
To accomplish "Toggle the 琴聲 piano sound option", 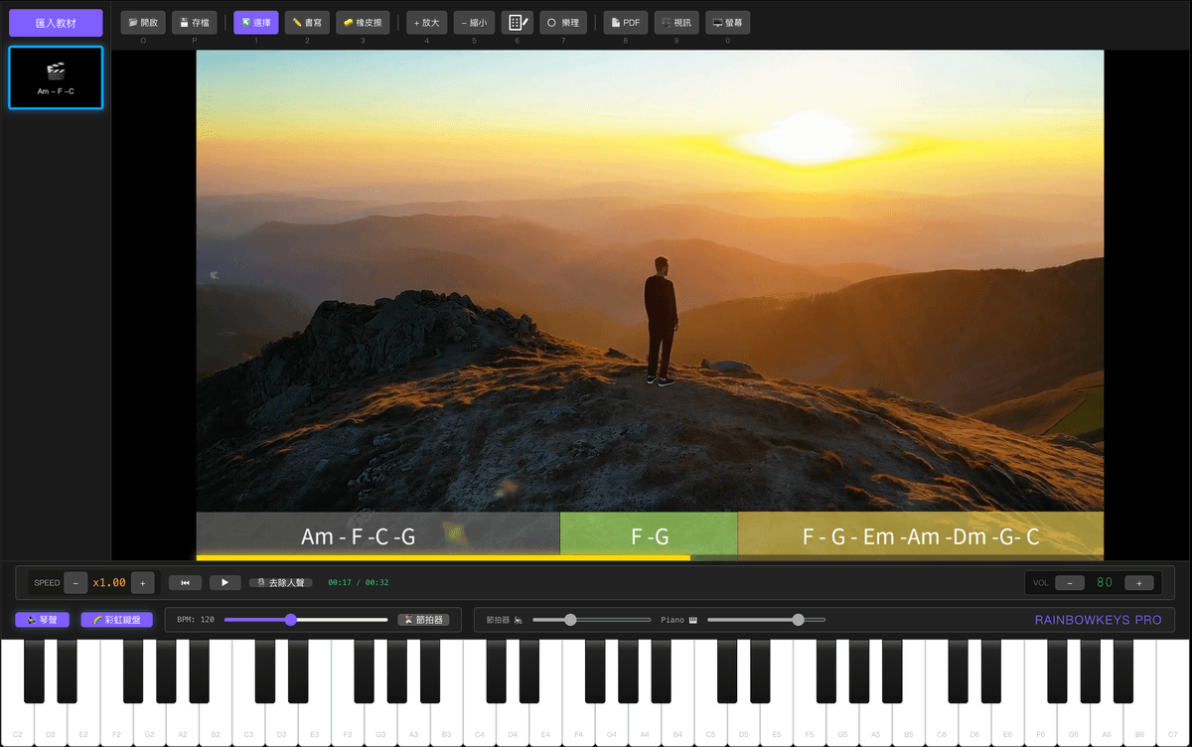I will pyautogui.click(x=42, y=619).
